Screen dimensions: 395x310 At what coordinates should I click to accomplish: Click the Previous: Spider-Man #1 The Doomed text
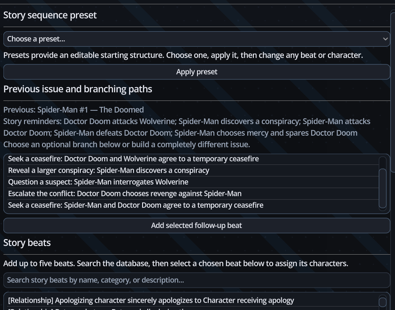[73, 110]
